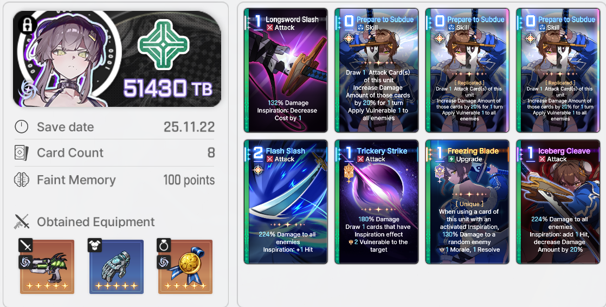The image size is (606, 307).
Task: Click the card icon next to Card Count
Action: pyautogui.click(x=22, y=153)
